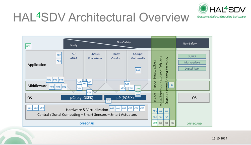Viewport: 251px width, 145px height.
Task: Select the D01 tag in the Middleware layer
Action: 123,88
